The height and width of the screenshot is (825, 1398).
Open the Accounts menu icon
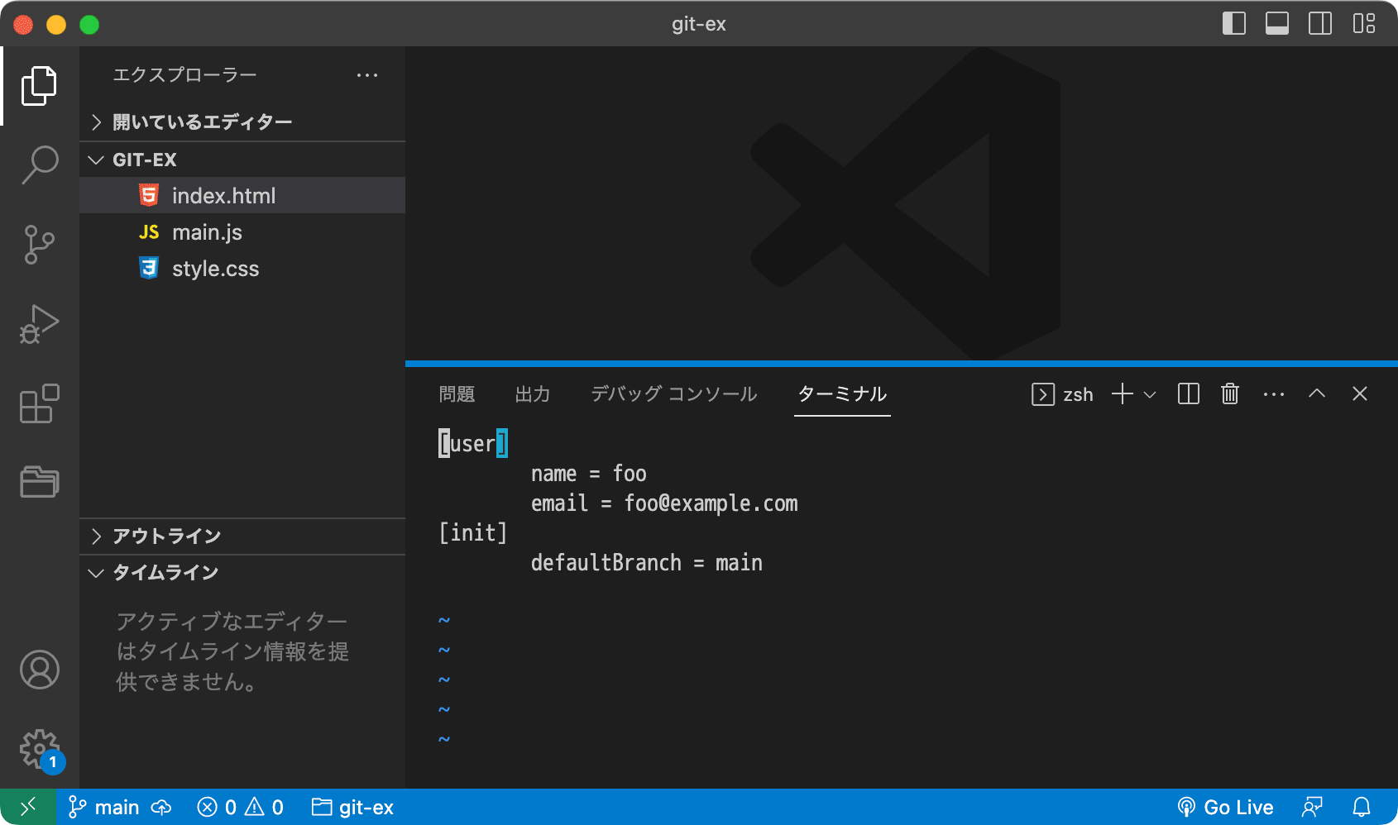pyautogui.click(x=39, y=670)
